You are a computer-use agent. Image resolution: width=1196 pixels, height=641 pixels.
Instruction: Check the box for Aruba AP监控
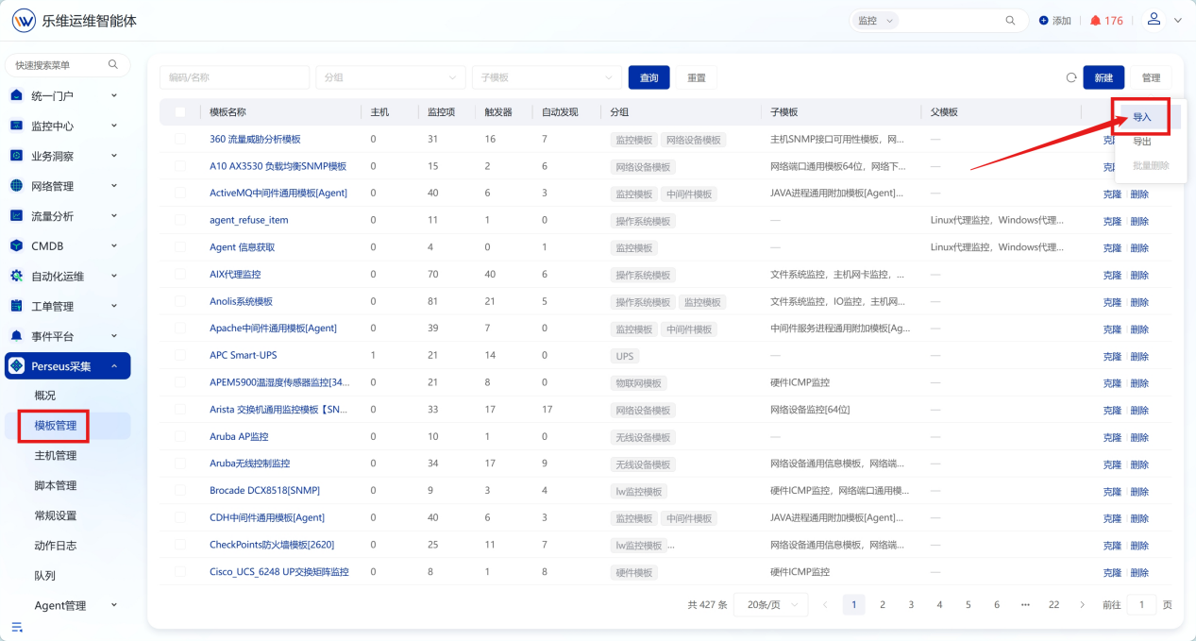(x=180, y=437)
